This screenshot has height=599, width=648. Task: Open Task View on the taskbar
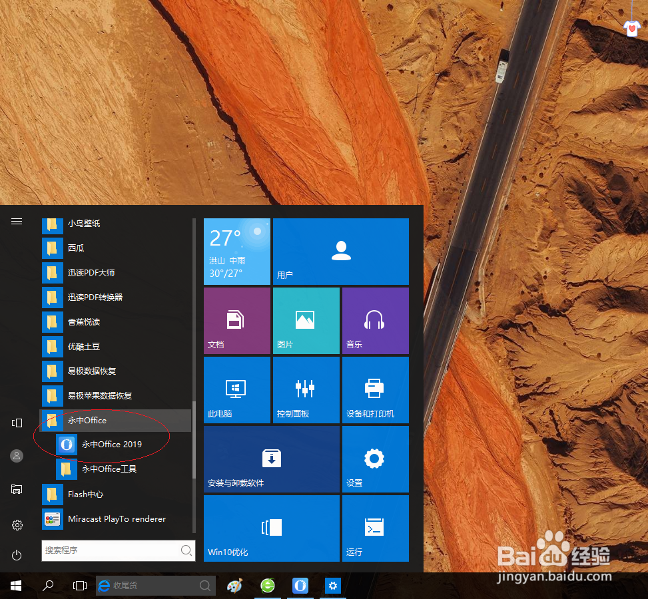click(x=80, y=586)
